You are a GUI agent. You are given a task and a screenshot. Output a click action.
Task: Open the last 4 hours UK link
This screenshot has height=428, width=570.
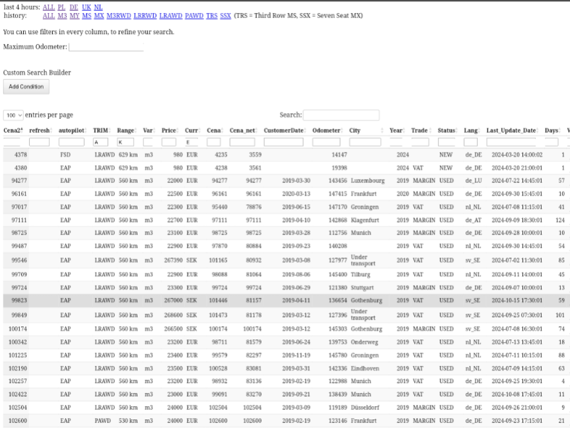pyautogui.click(x=87, y=7)
